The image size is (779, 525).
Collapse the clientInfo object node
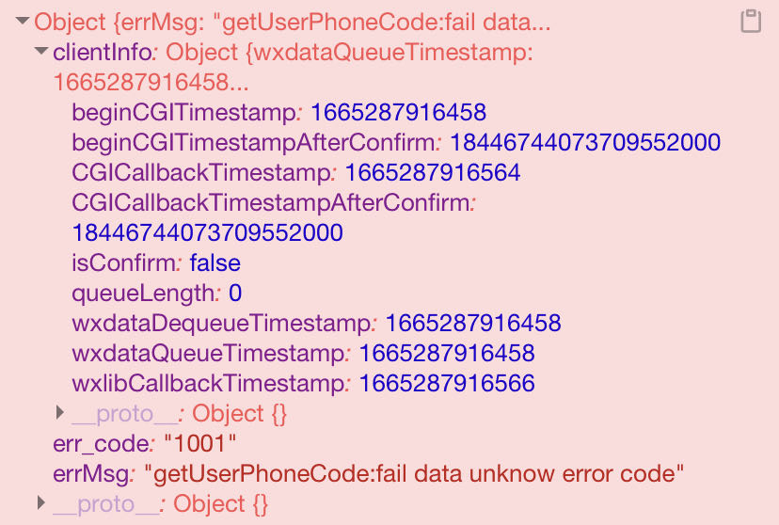pyautogui.click(x=41, y=51)
